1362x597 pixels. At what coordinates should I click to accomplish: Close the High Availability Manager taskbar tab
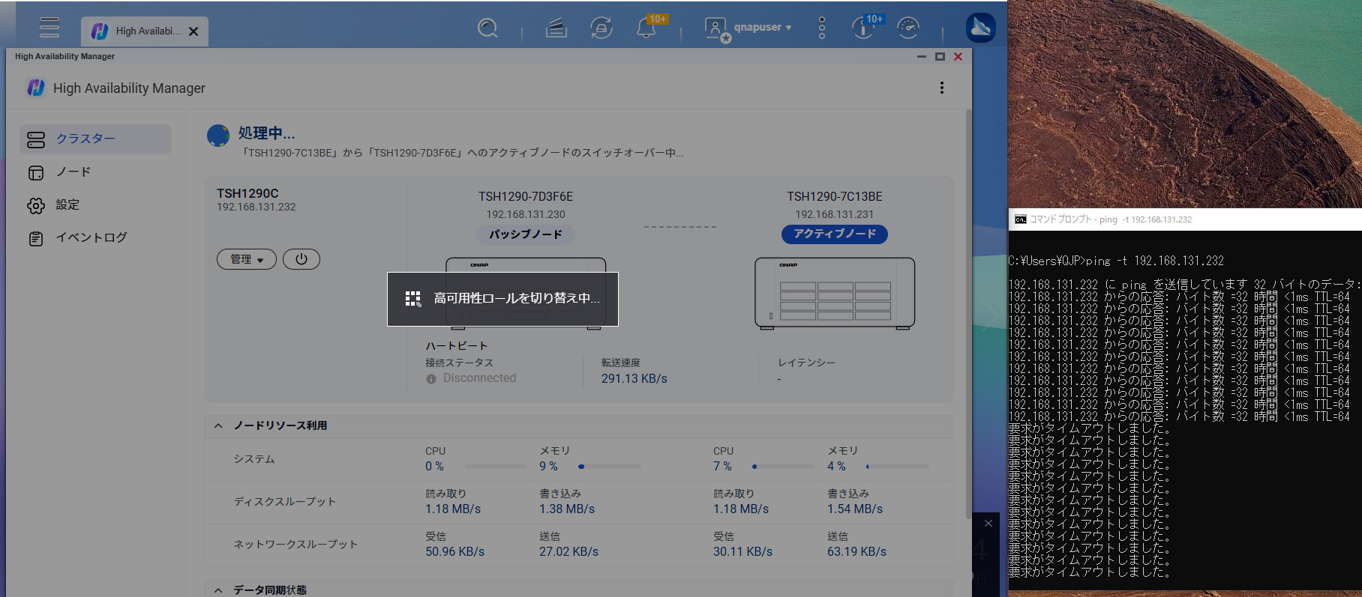[193, 31]
